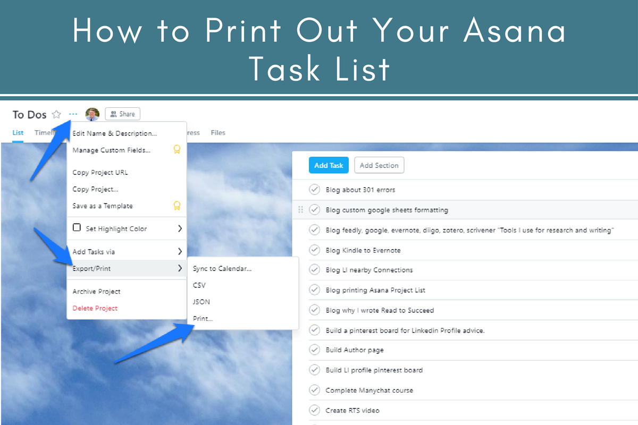Grab drag handle of google sheets formatting task
This screenshot has width=638, height=425.
pyautogui.click(x=300, y=210)
